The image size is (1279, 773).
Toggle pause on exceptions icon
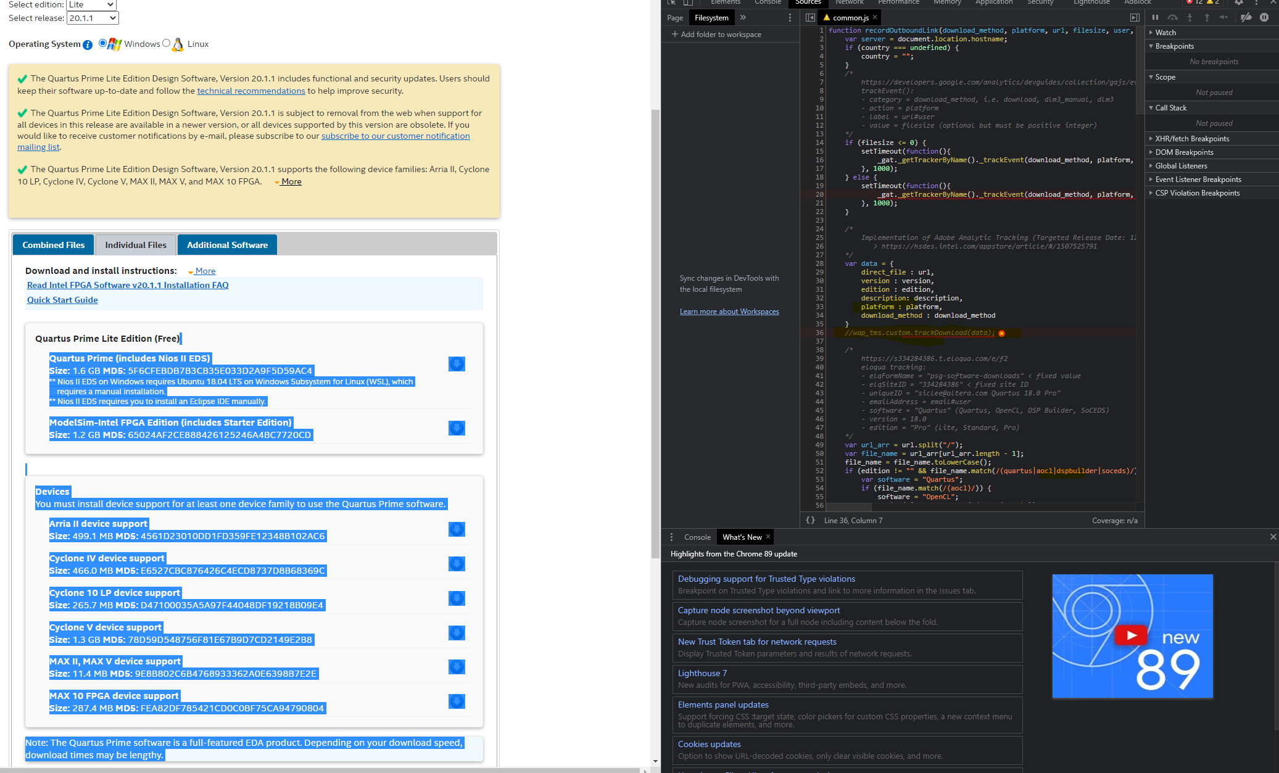[x=1264, y=17]
